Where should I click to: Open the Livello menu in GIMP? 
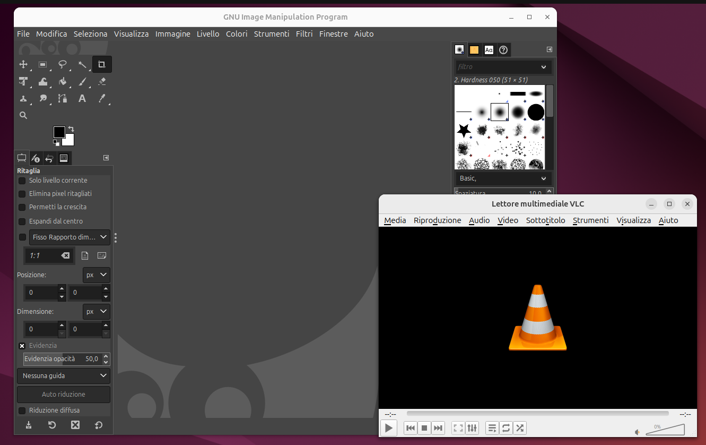(208, 34)
